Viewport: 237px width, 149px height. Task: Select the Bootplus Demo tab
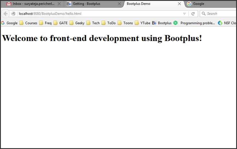point(154,4)
